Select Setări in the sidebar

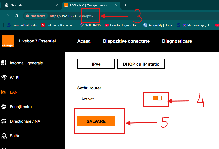click(x=15, y=136)
